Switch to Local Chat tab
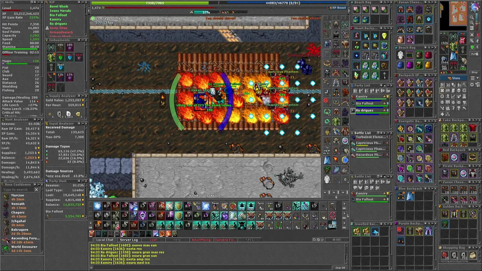Viewport: 482px width, 271px height. pos(105,240)
